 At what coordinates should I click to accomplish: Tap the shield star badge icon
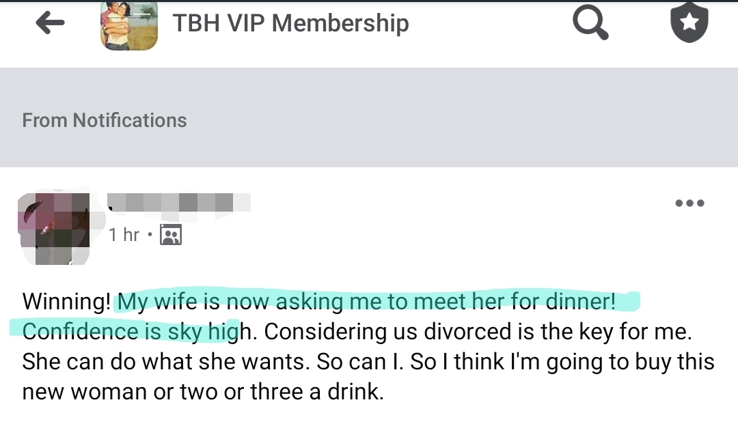(689, 23)
